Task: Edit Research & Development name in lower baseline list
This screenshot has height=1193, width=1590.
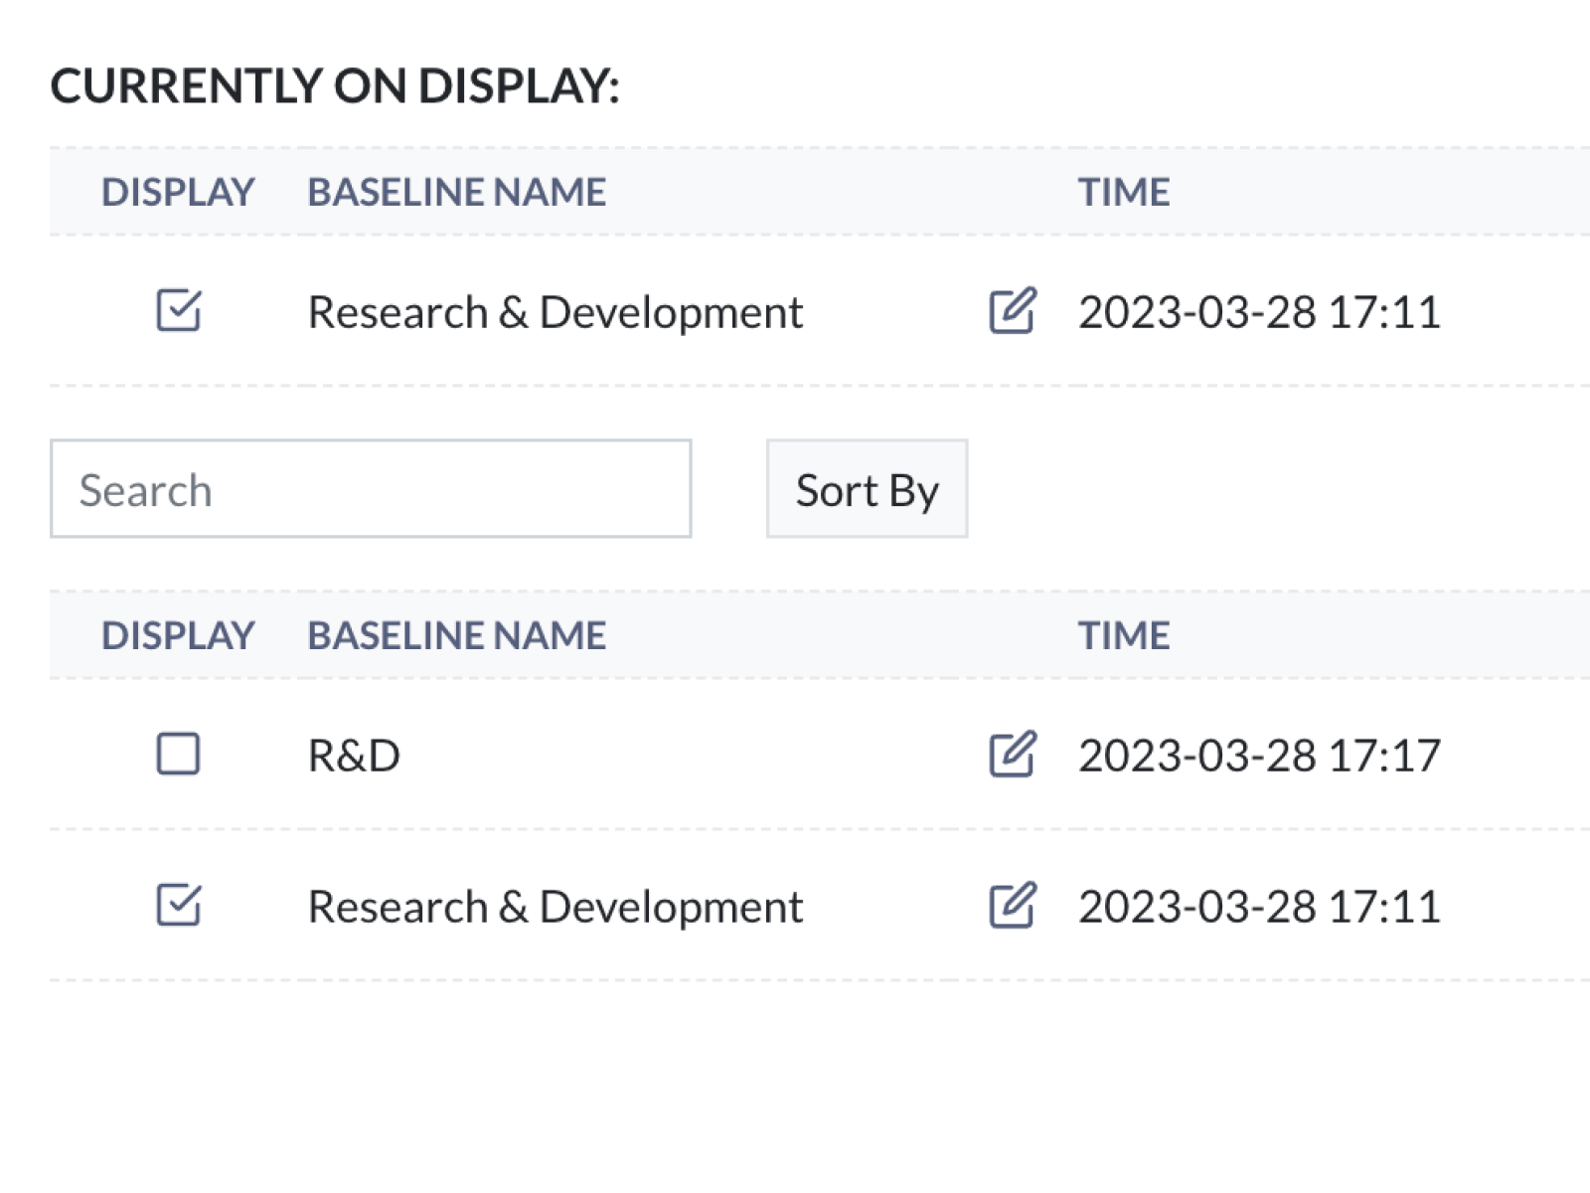Action: 1012,905
